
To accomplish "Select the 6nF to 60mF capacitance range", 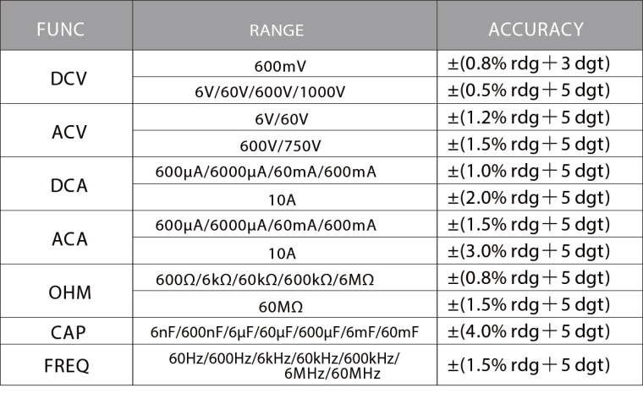I will 285,332.
